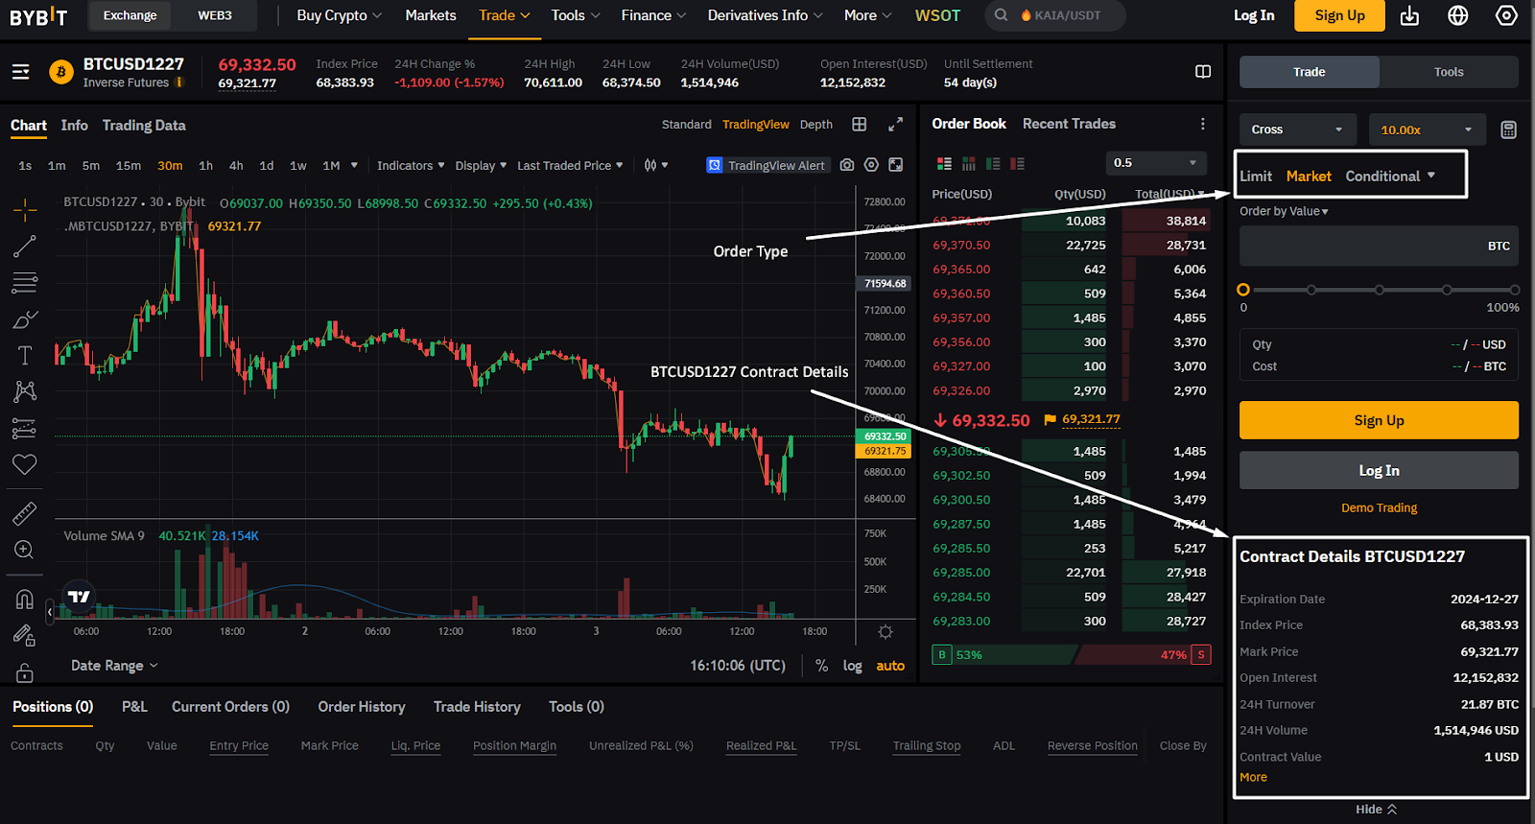Switch to Trading Data tab
Viewport: 1535px width, 824px height.
[x=144, y=126]
